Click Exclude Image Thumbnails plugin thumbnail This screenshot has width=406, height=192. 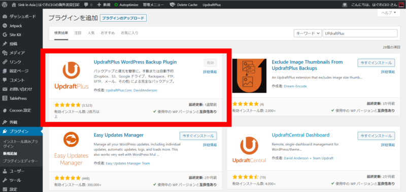point(249,75)
